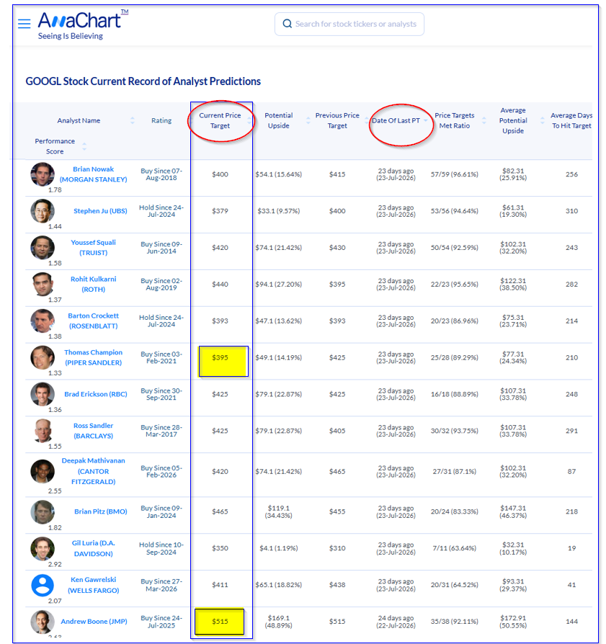The height and width of the screenshot is (644, 606).
Task: Open Gil Luria (D.A. DAVIDSON) link
Action: 93,548
